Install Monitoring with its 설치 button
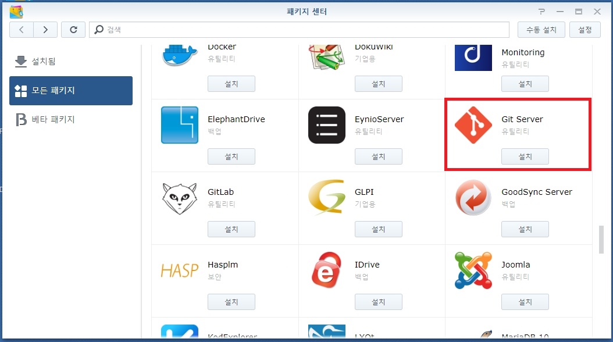The image size is (613, 342). click(525, 84)
